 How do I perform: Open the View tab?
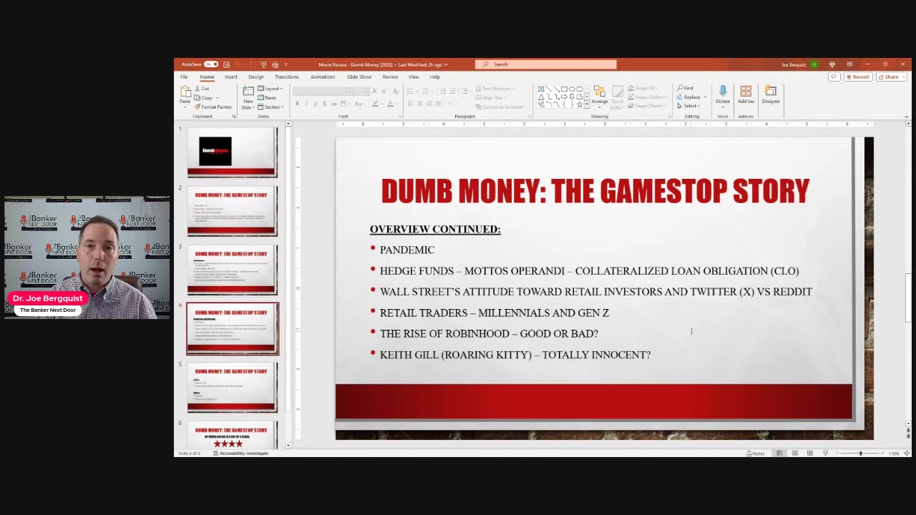[x=414, y=77]
